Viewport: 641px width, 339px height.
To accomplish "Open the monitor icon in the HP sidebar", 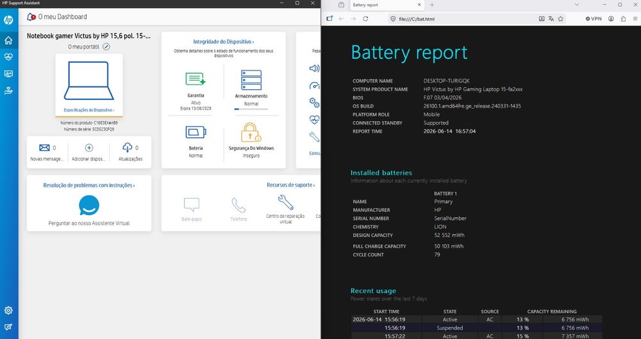I will pos(8,74).
